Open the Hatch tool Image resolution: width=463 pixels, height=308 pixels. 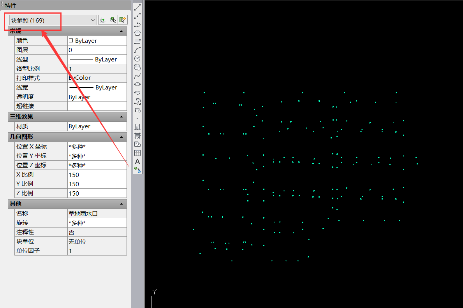(x=137, y=127)
